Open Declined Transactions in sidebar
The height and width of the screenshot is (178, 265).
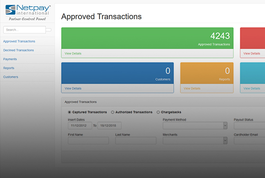tap(19, 50)
